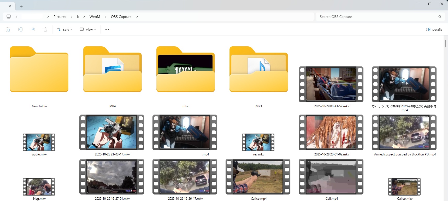Go to the k folder breadcrumb
The image size is (448, 201).
[78, 17]
